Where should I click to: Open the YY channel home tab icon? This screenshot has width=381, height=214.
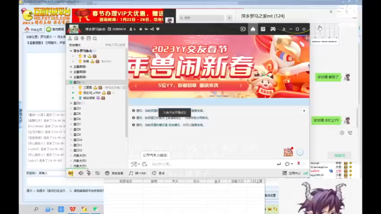[253, 29]
